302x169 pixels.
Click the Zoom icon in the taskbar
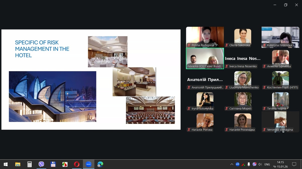(x=89, y=164)
